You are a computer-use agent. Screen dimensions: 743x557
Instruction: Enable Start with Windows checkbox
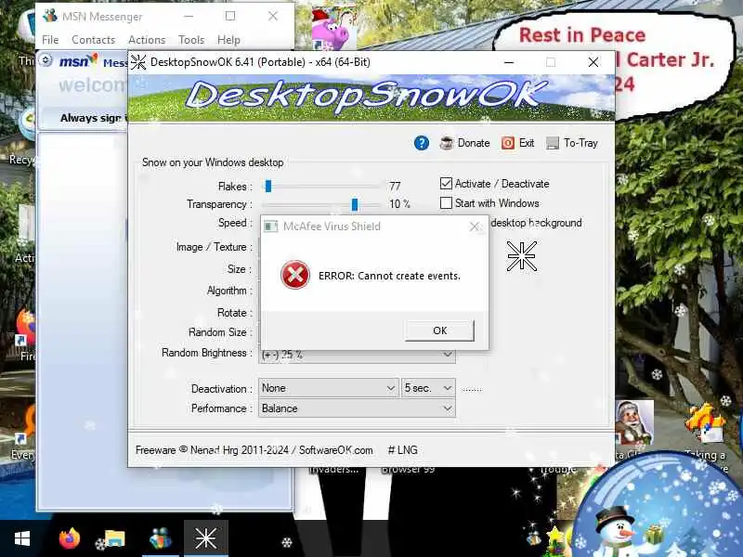(x=446, y=203)
